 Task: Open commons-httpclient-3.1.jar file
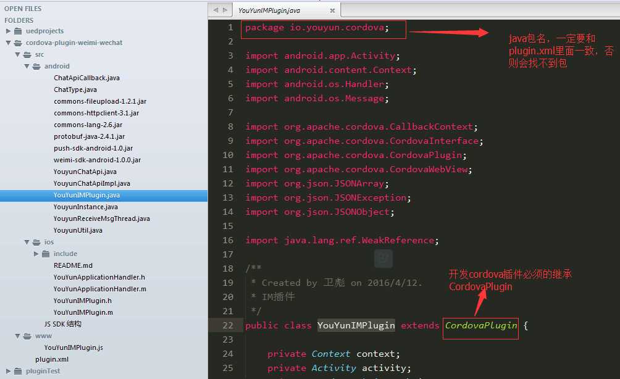click(96, 113)
